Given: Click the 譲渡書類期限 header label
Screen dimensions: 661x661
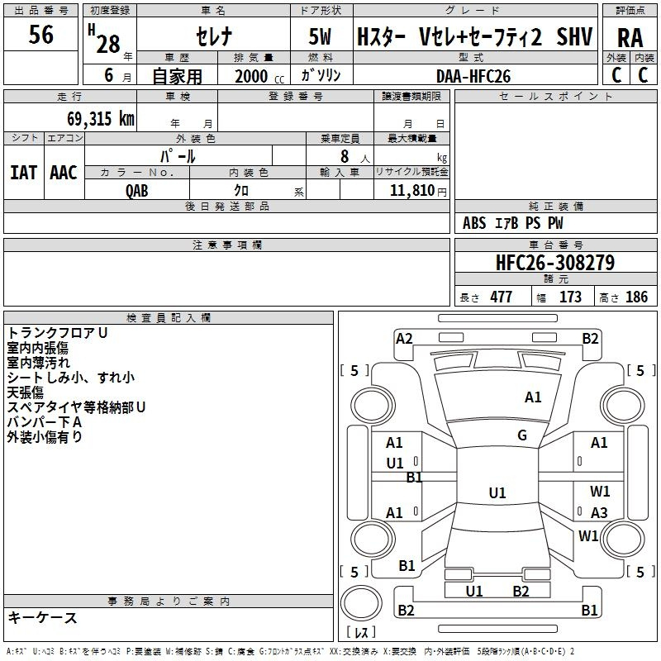Looking at the screenshot, I should [411, 96].
